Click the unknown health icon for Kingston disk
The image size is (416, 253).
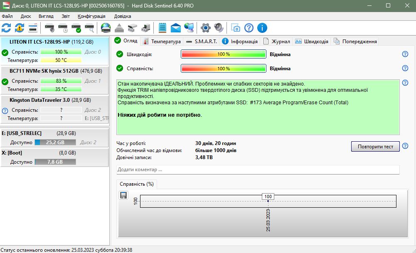[5, 111]
